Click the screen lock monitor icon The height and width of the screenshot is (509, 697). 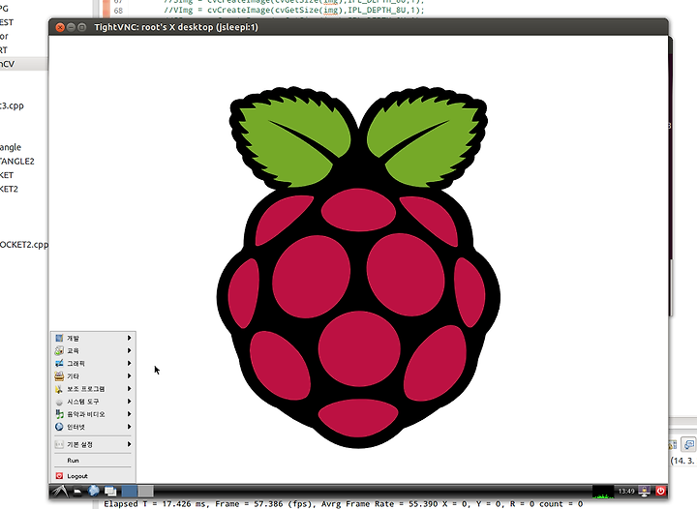[645, 492]
